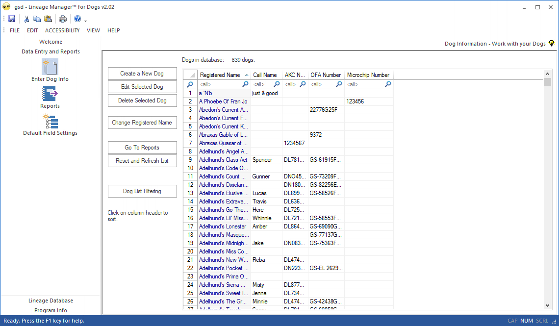Click OFA number 'GS-EL 2629...' cell

(326, 268)
